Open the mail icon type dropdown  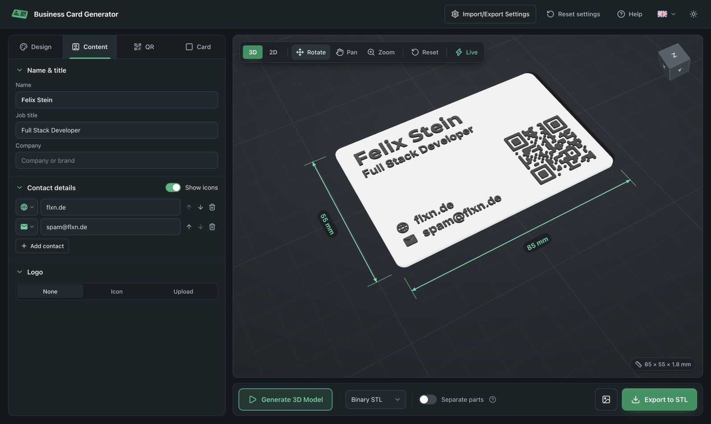click(27, 227)
